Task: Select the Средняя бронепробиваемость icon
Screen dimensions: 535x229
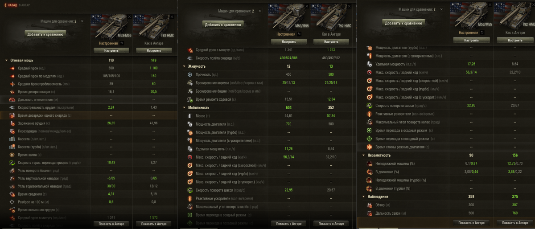Action: (12, 84)
